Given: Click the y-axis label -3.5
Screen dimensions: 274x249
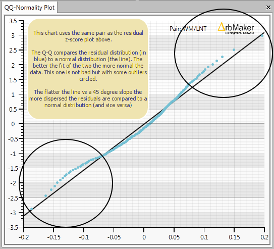Looking at the screenshot, I should pyautogui.click(x=13, y=228).
